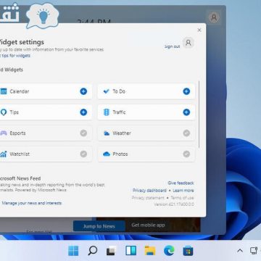Image resolution: width=261 pixels, height=261 pixels.
Task: Click the Microsoft News Feed heading
Action: point(20,178)
